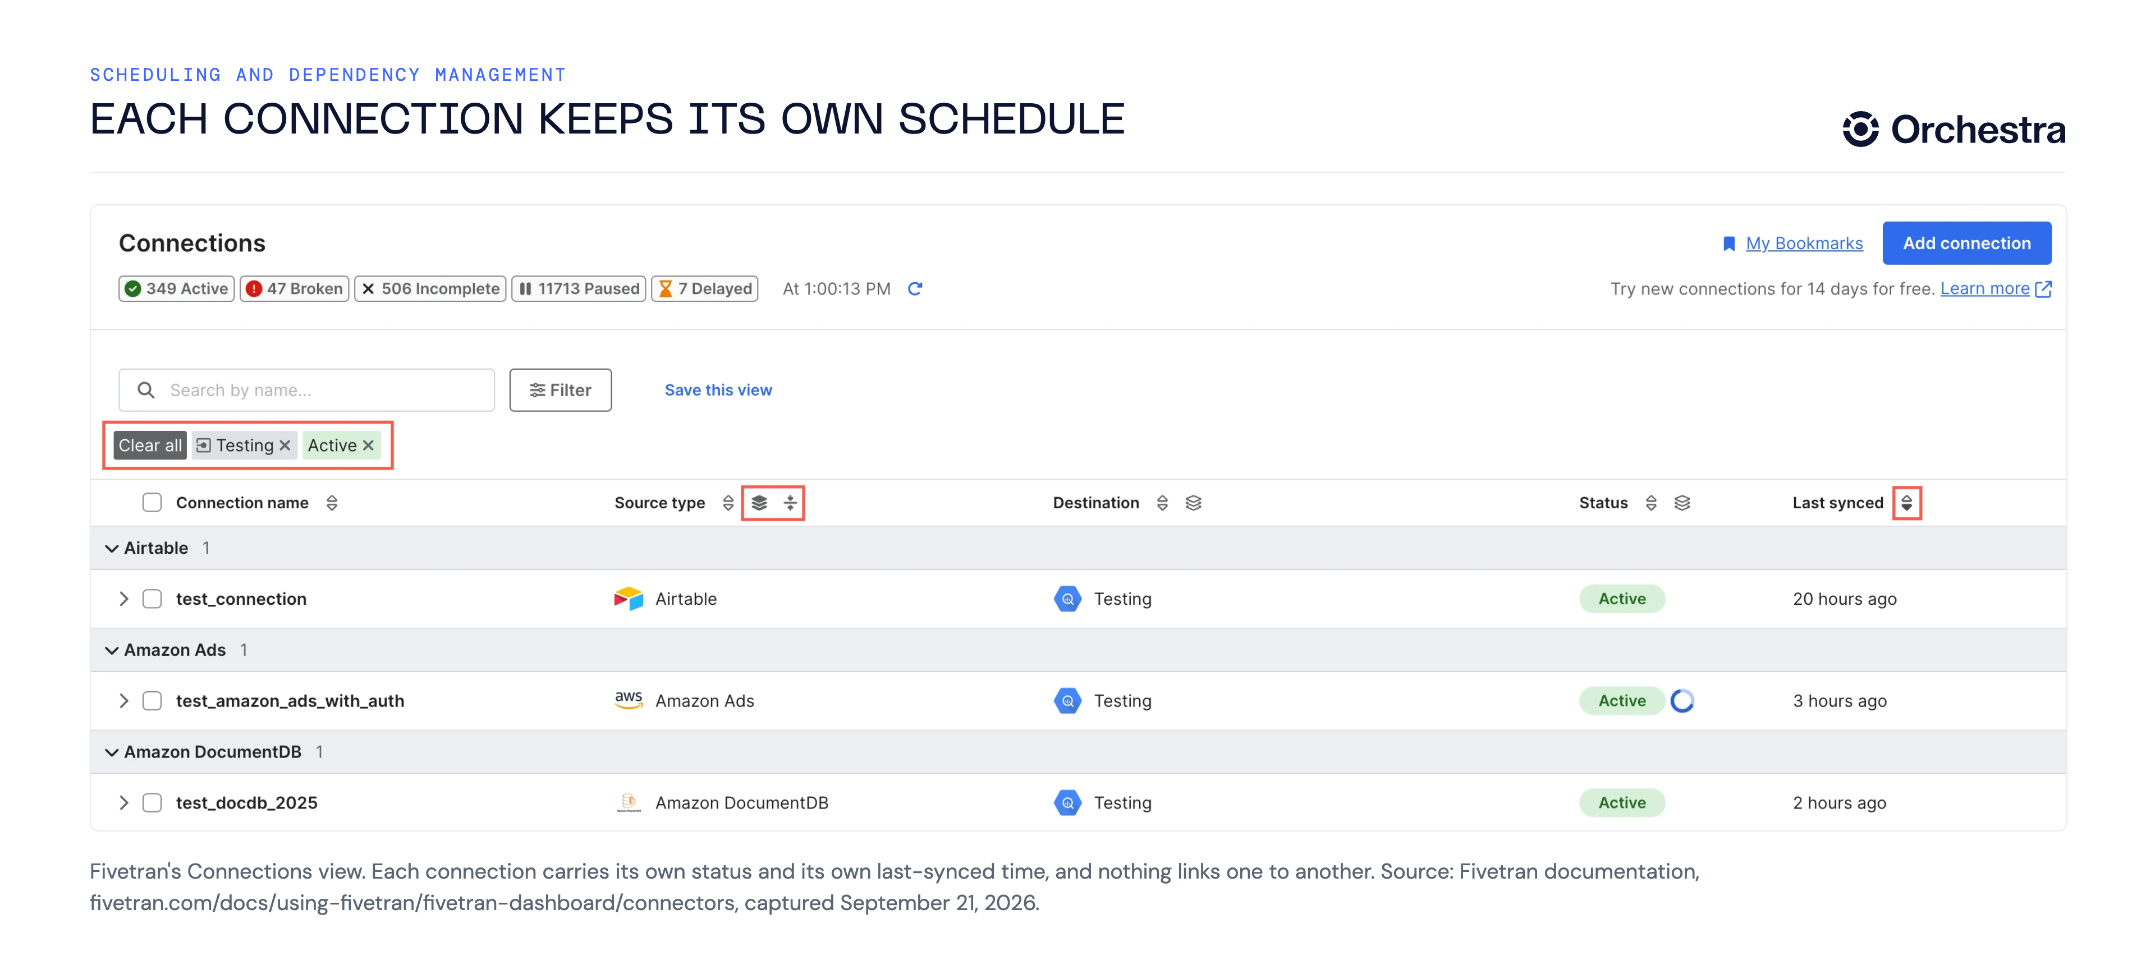Click the Source type collapse-groups icon
The width and height of the screenshot is (2155, 974).
tap(790, 503)
